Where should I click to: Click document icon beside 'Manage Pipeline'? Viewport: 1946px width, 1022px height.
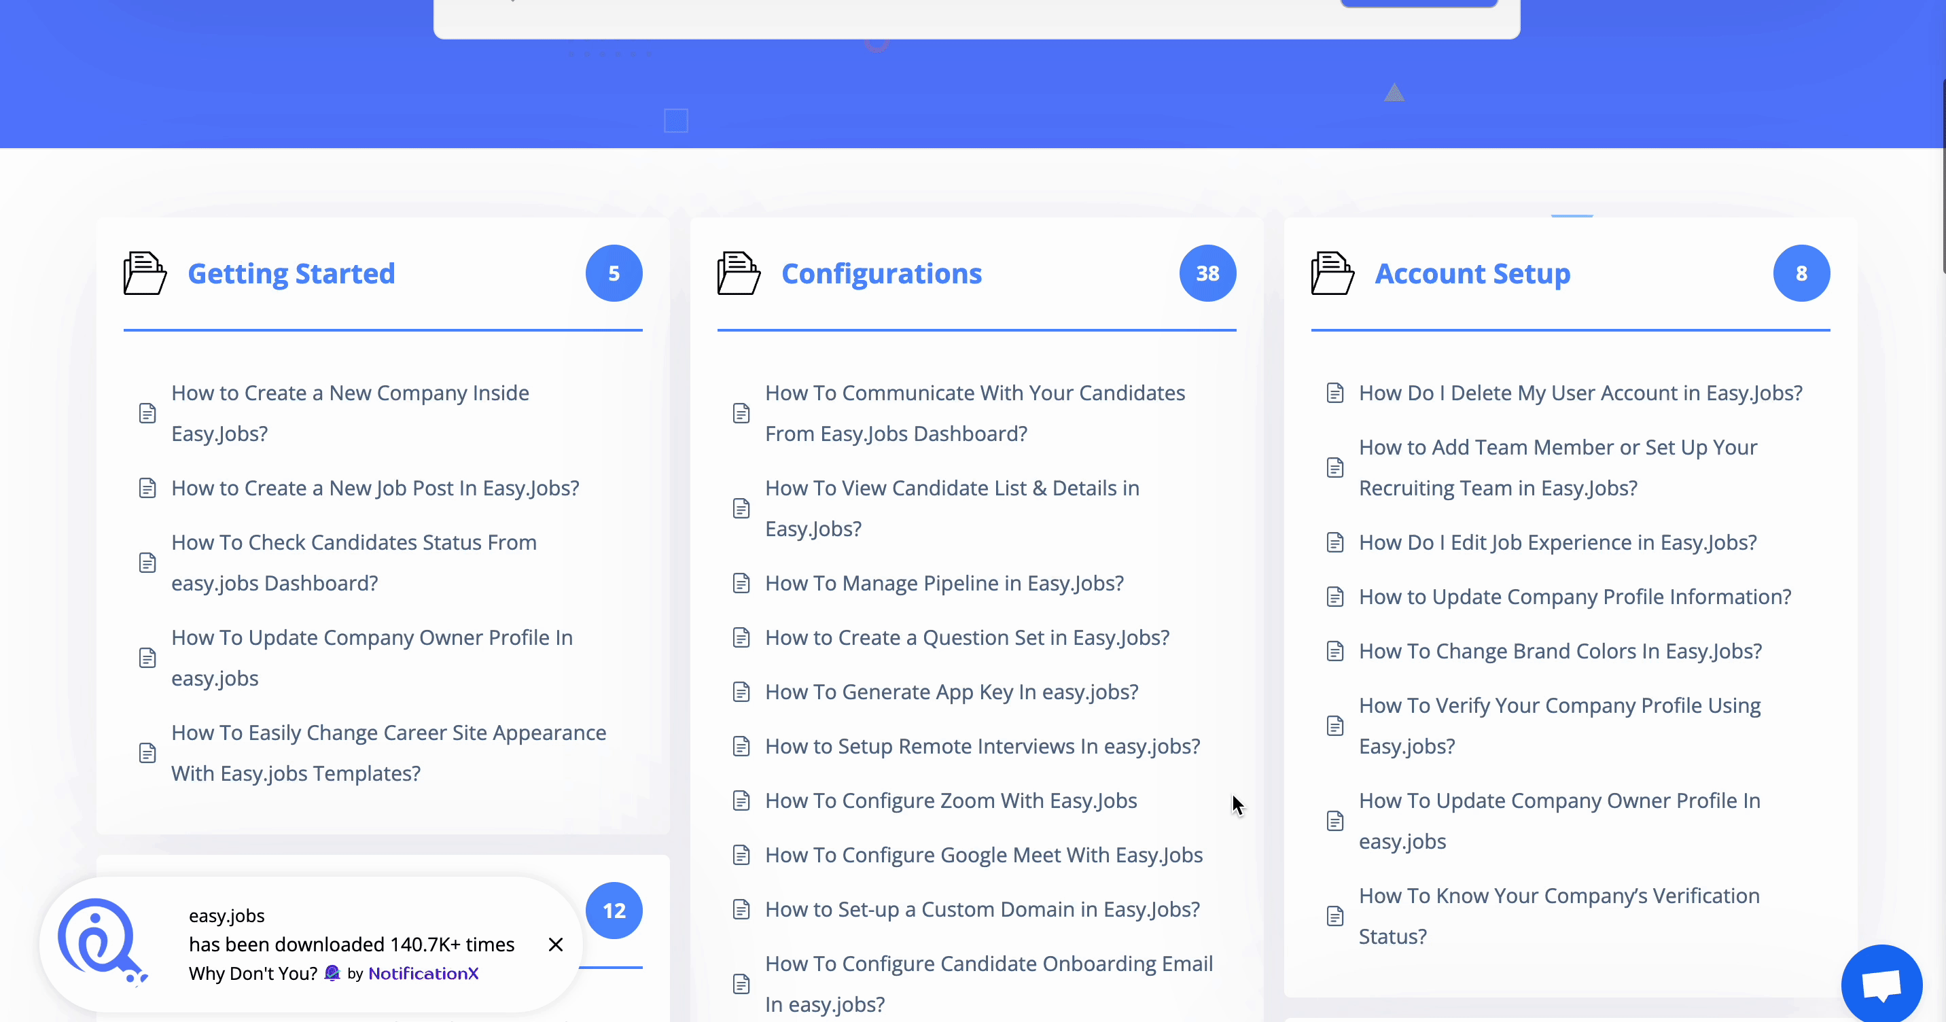741,583
